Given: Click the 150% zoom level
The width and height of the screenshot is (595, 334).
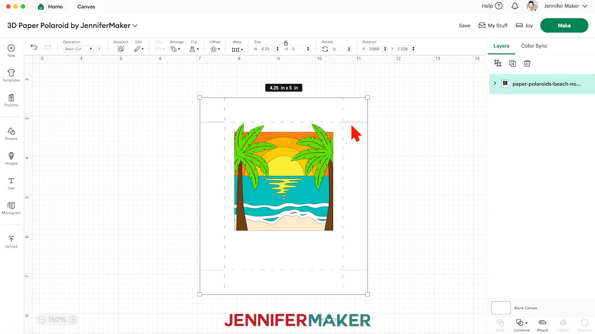Looking at the screenshot, I should click(57, 319).
